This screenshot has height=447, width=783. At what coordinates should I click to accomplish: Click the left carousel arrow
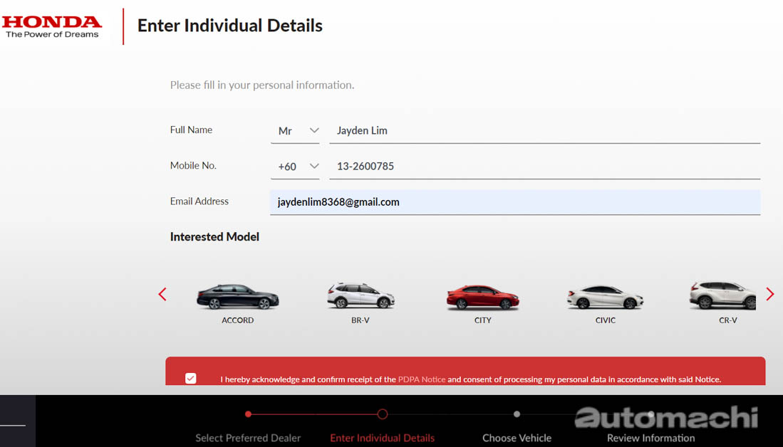coord(162,294)
